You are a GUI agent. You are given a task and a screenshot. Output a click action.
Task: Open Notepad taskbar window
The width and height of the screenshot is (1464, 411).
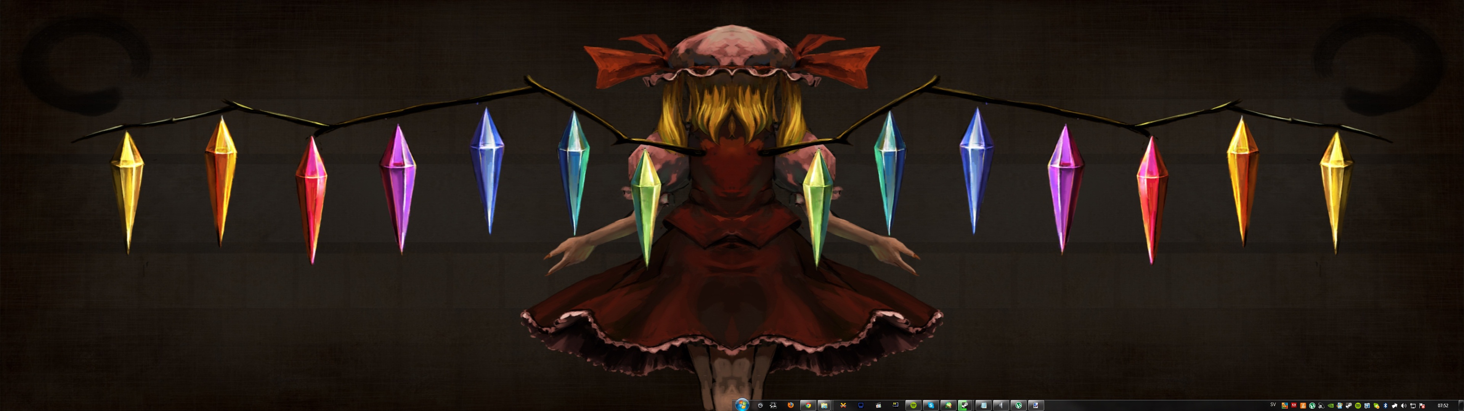click(x=983, y=405)
